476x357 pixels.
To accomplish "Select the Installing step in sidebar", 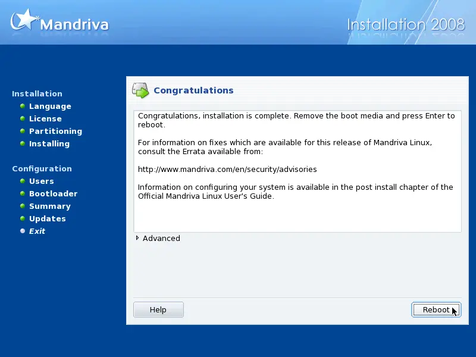I will 49,143.
